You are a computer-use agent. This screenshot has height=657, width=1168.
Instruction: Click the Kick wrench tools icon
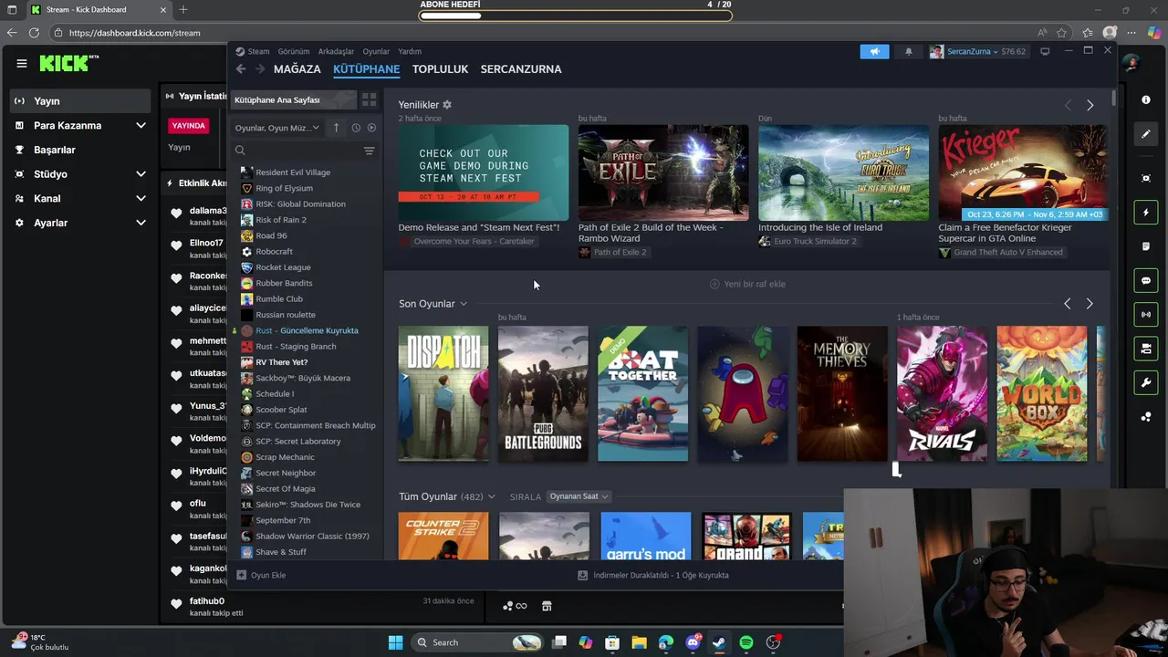click(x=1146, y=382)
